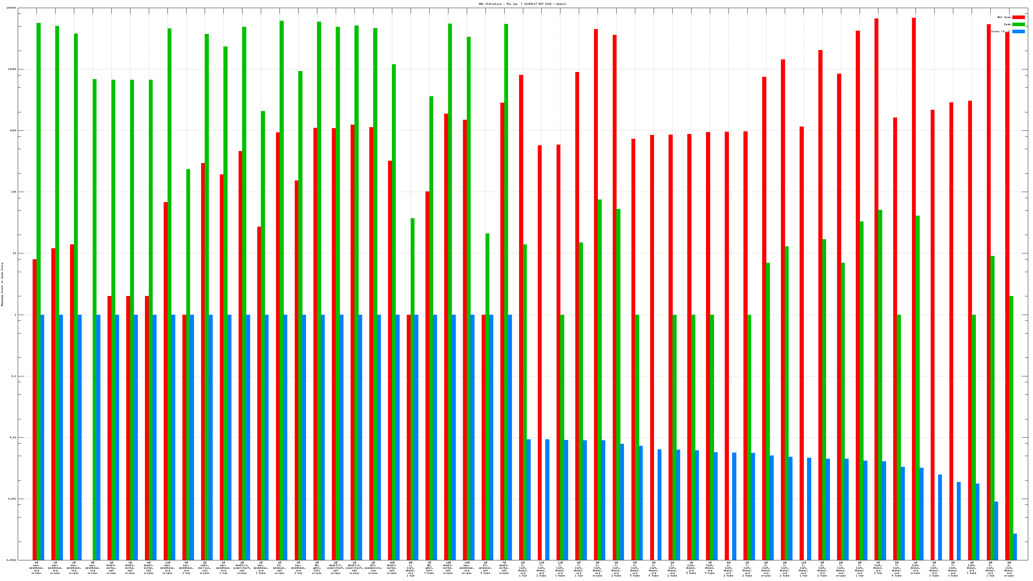This screenshot has width=1033, height=581.
Task: Click the 'Message Count or Spam Score' axis label
Action: point(2,284)
